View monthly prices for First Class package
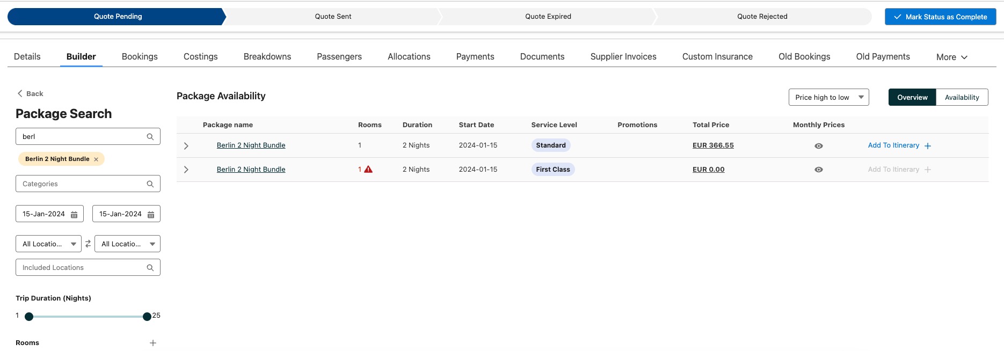The image size is (1004, 351). 818,170
